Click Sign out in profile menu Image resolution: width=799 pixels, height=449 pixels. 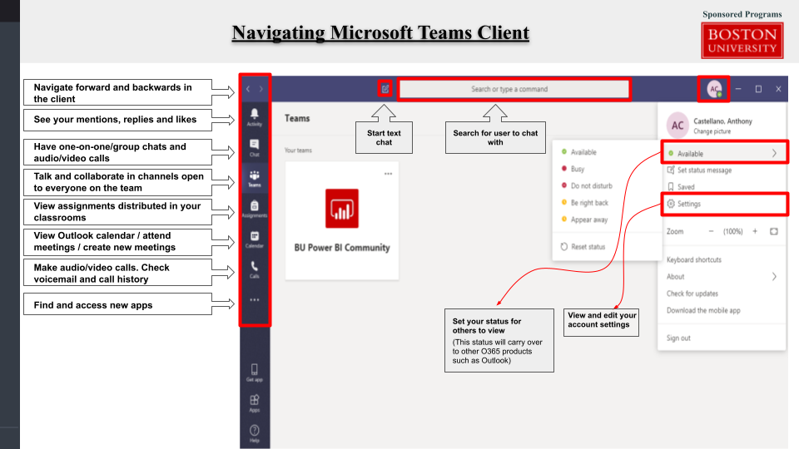(x=678, y=338)
